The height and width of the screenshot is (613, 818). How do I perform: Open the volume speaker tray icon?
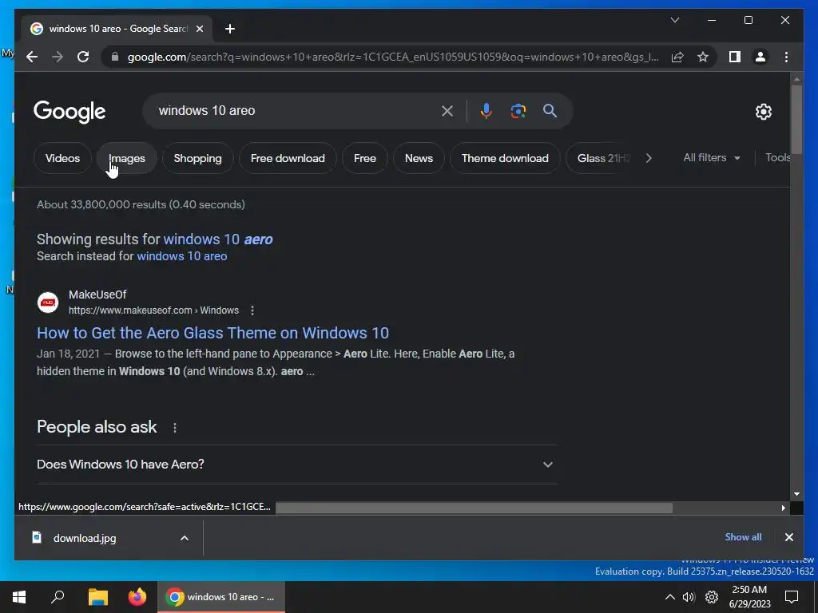pyautogui.click(x=689, y=597)
